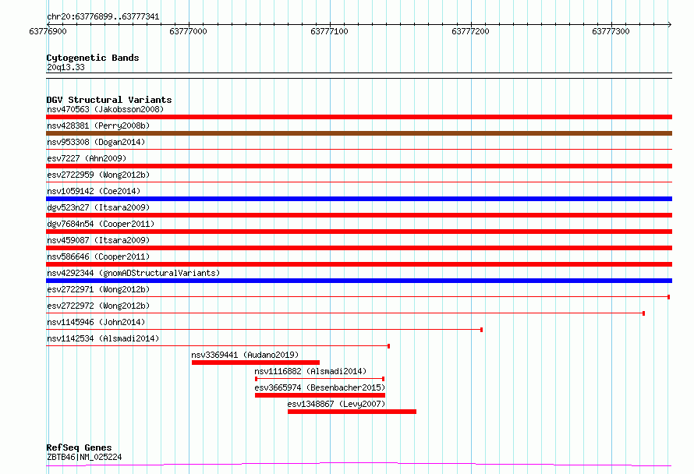The height and width of the screenshot is (474, 694).
Task: Click the esv1348867 (Levy2007) label
Action: (336, 404)
